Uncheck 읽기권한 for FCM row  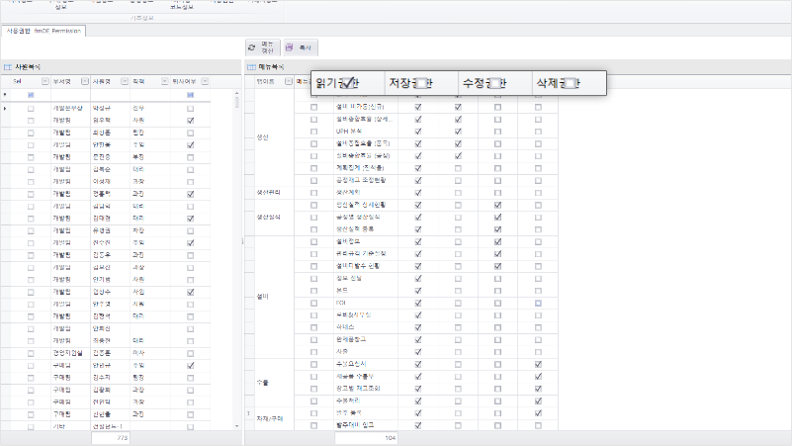point(418,303)
